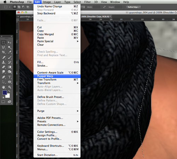
Task: Select the Brush tool
Action: click(x=10, y=57)
